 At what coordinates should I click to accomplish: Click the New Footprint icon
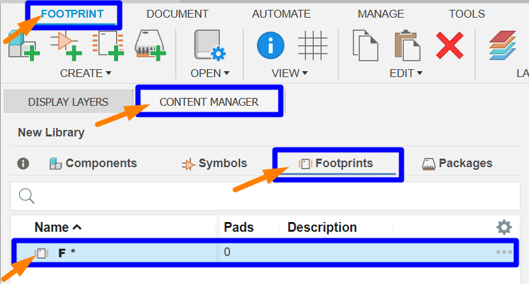(x=106, y=46)
